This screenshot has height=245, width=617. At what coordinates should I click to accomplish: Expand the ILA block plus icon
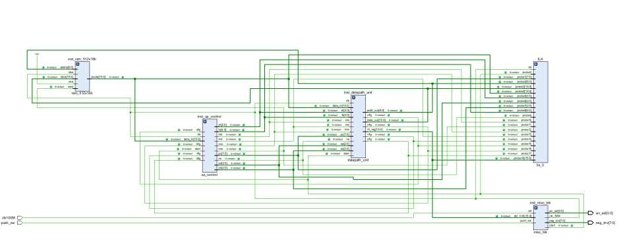tap(536, 64)
